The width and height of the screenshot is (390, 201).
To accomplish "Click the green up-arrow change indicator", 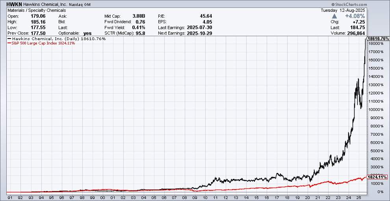I will (334, 16).
